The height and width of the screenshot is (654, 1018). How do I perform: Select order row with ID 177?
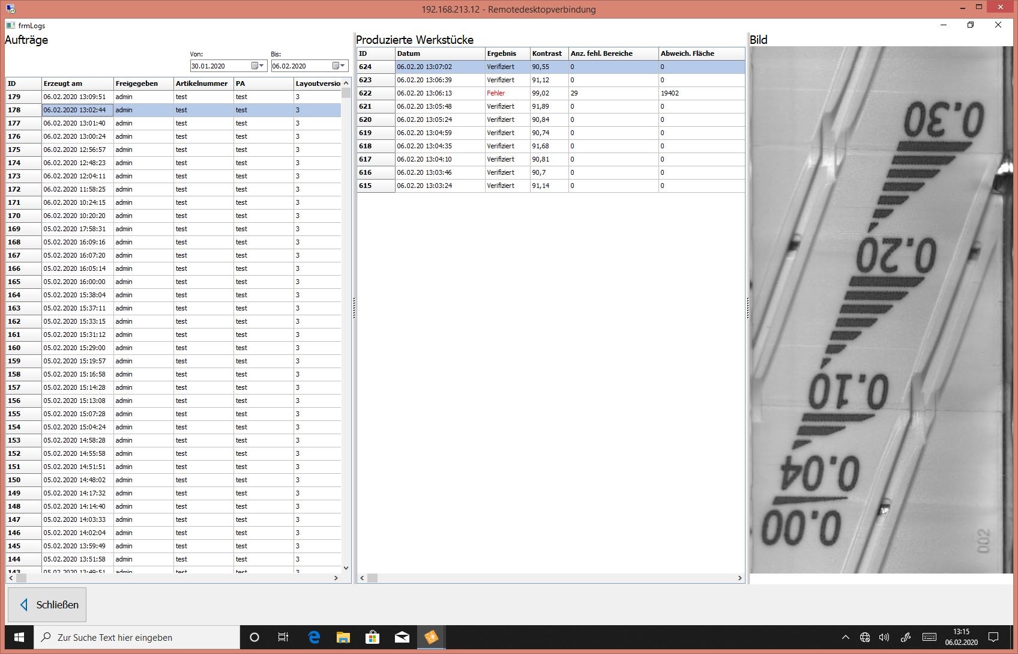pyautogui.click(x=173, y=123)
